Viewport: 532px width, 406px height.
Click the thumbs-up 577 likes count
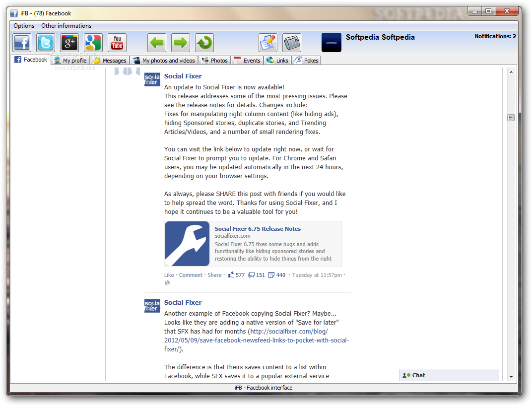coord(236,275)
